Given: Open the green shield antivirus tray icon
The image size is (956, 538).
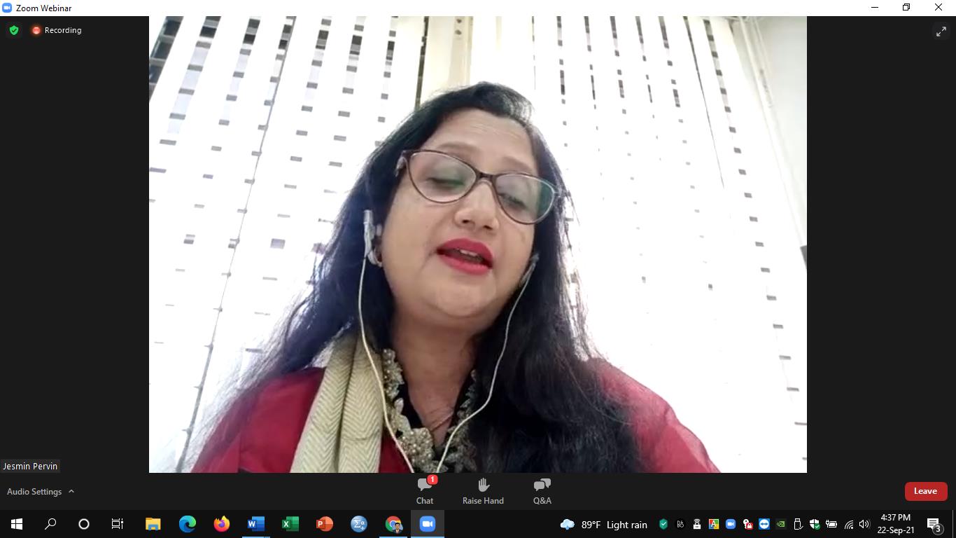Looking at the screenshot, I should coord(663,524).
